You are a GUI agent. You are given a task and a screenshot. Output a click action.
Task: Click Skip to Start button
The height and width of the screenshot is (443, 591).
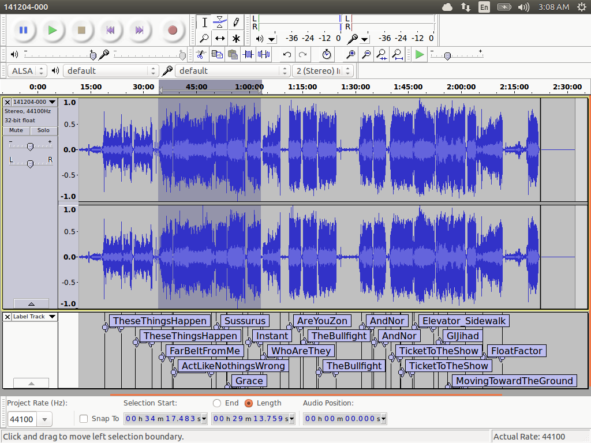111,30
